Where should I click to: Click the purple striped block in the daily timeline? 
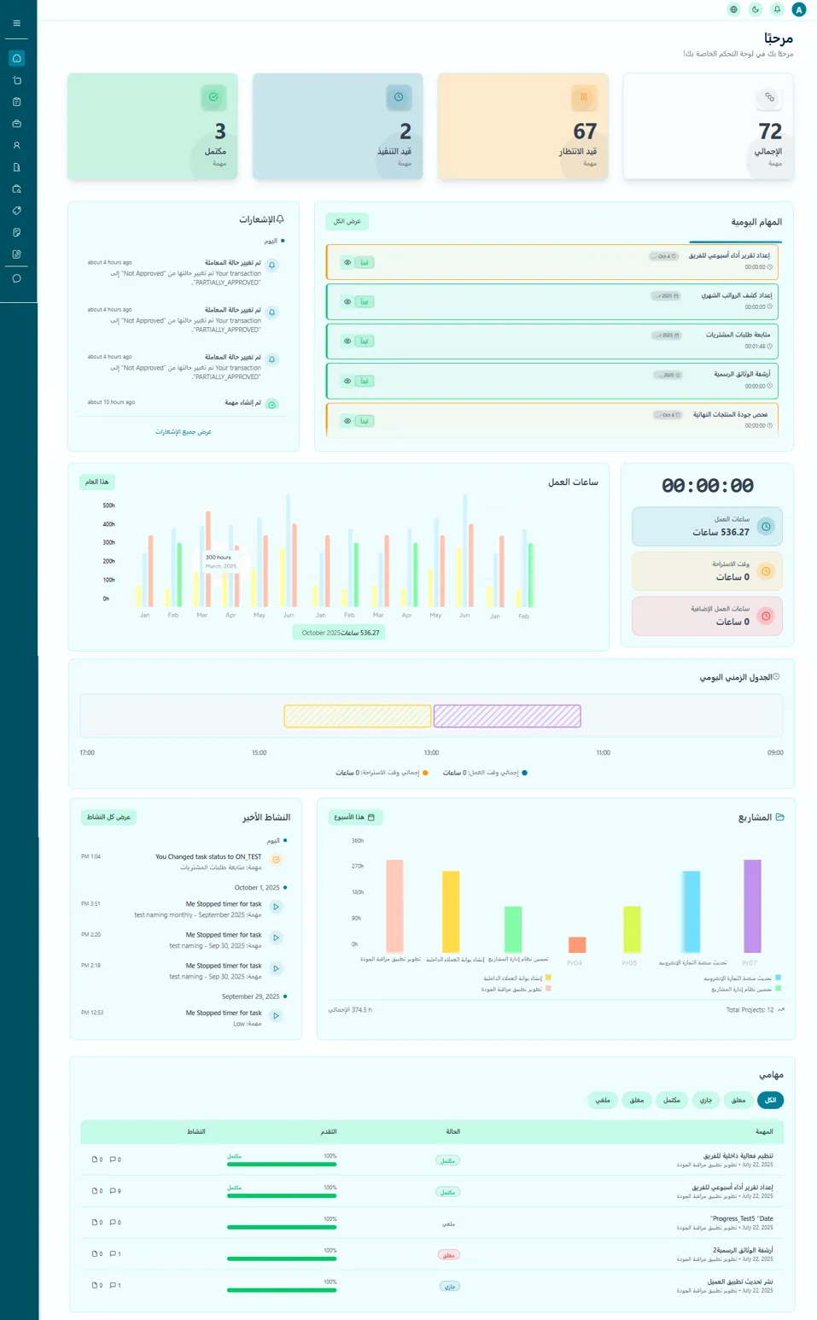[x=507, y=716]
